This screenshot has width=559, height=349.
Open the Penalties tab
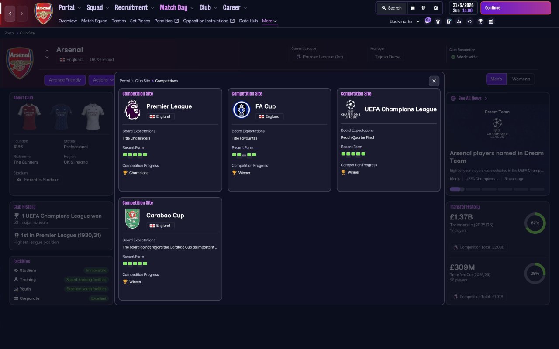pos(166,21)
